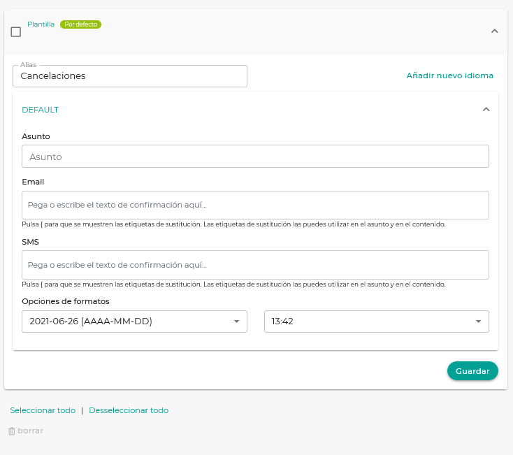Image resolution: width=513 pixels, height=455 pixels.
Task: Click the 'borrar' delete text
Action: [31, 431]
